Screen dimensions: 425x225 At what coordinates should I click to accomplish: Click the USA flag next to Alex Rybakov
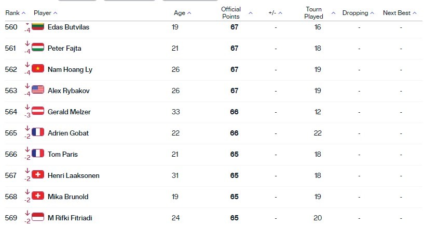(38, 89)
